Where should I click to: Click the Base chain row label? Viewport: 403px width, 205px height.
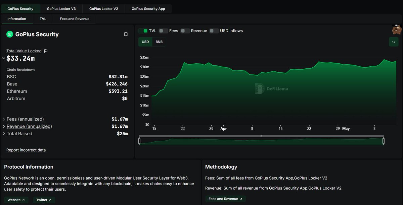tap(12, 84)
